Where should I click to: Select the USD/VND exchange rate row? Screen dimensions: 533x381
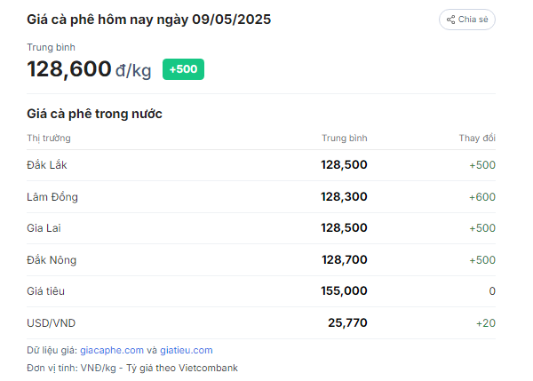pos(261,323)
